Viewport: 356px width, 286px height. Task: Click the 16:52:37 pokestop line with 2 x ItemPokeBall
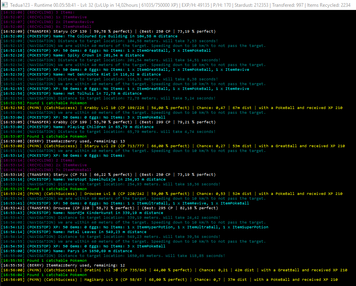[x=125, y=70]
